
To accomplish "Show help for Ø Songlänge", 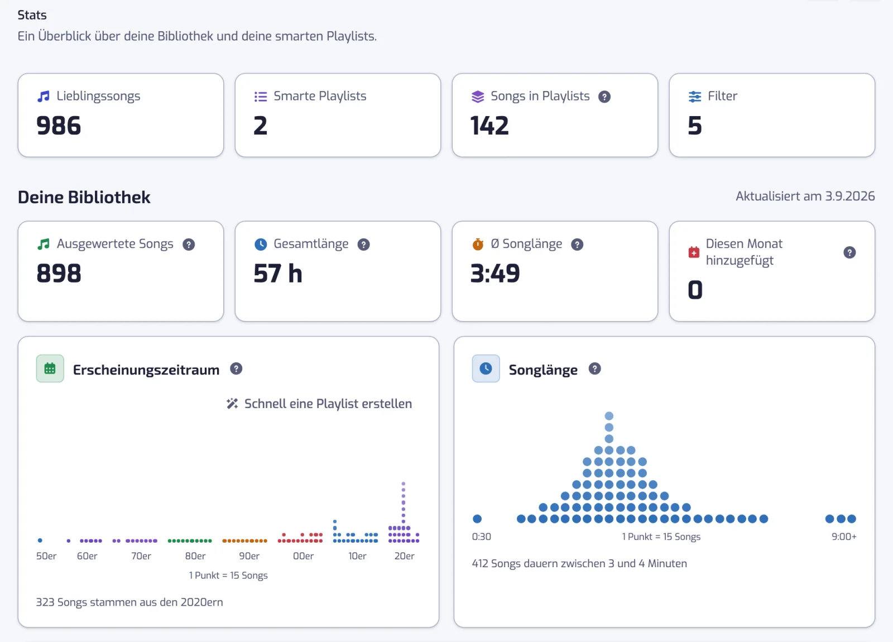I will (578, 245).
